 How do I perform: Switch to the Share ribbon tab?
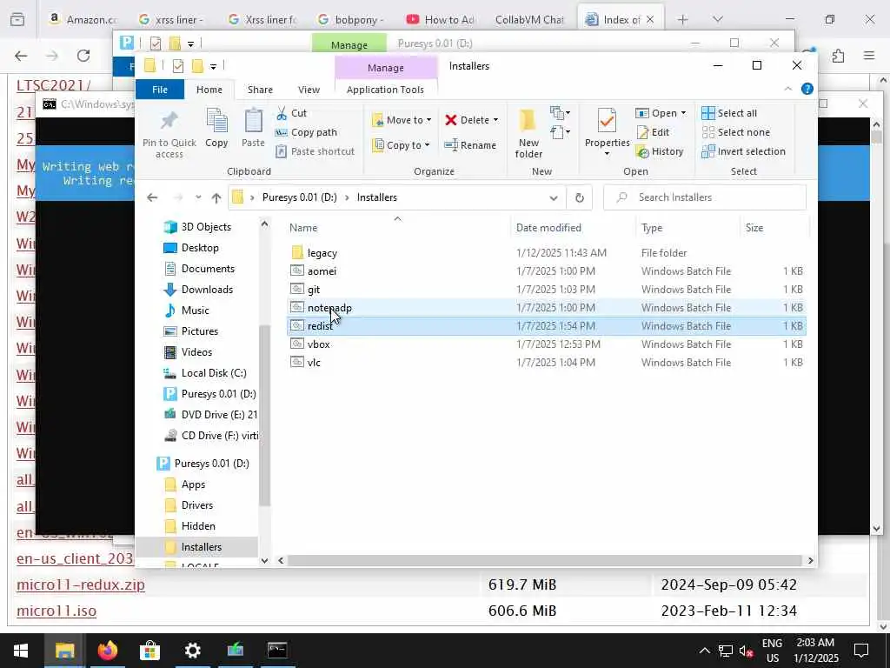point(260,90)
